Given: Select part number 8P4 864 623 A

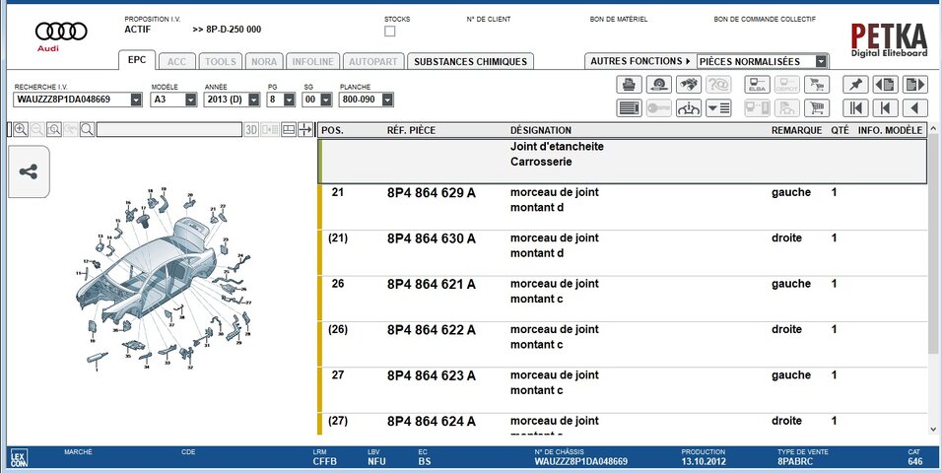Looking at the screenshot, I should point(432,375).
